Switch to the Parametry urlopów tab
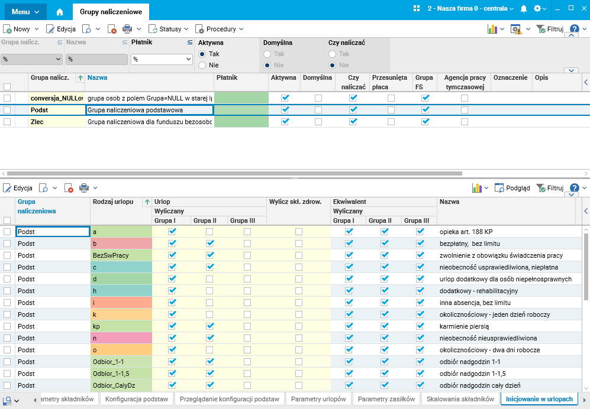The image size is (590, 409). (318, 399)
